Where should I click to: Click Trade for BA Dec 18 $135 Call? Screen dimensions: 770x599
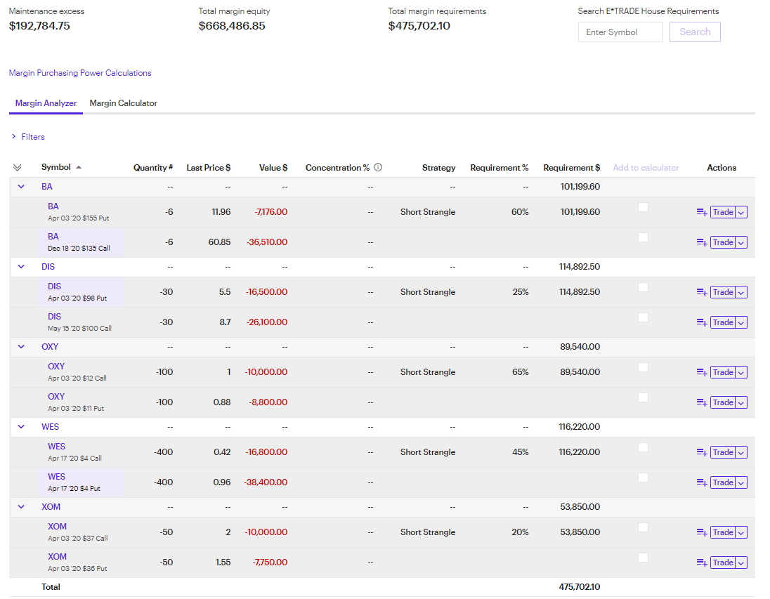tap(723, 242)
